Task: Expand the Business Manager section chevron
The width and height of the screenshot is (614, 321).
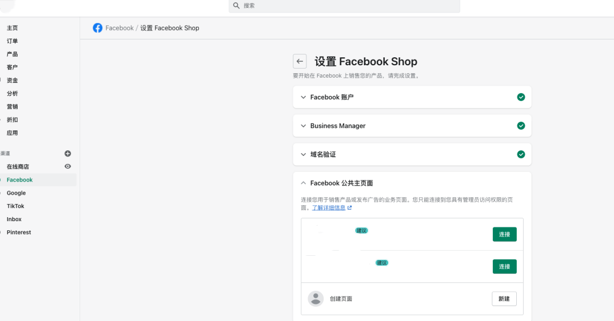Action: [x=303, y=126]
